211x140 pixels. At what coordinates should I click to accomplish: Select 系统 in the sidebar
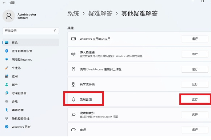pos(31,43)
